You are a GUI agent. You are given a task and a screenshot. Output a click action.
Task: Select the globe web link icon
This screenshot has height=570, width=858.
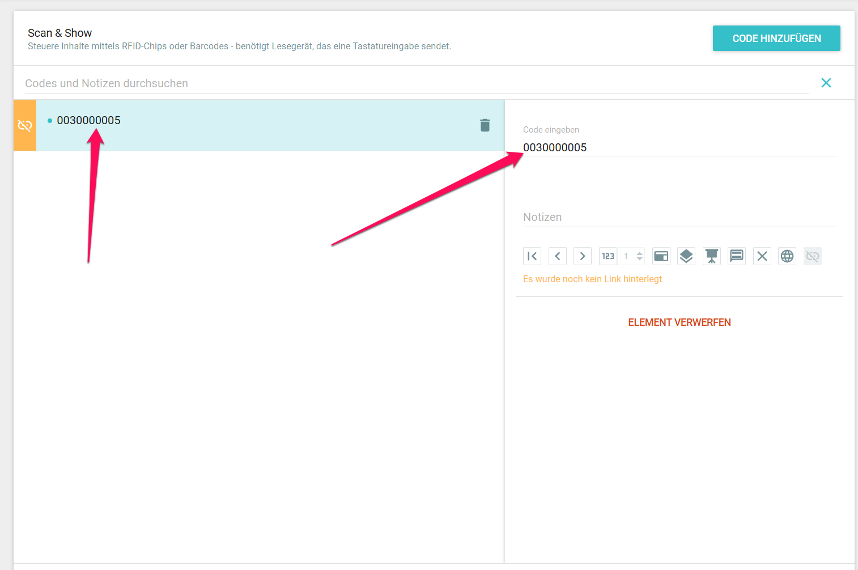click(787, 256)
